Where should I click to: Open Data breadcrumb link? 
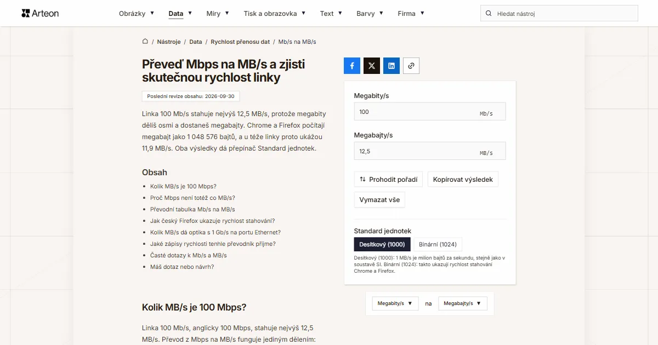coord(196,42)
